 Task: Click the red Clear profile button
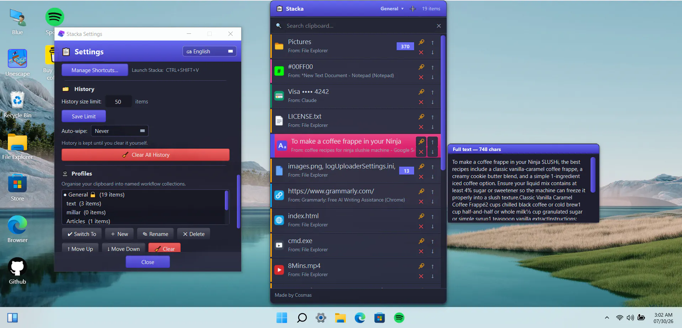(x=164, y=248)
